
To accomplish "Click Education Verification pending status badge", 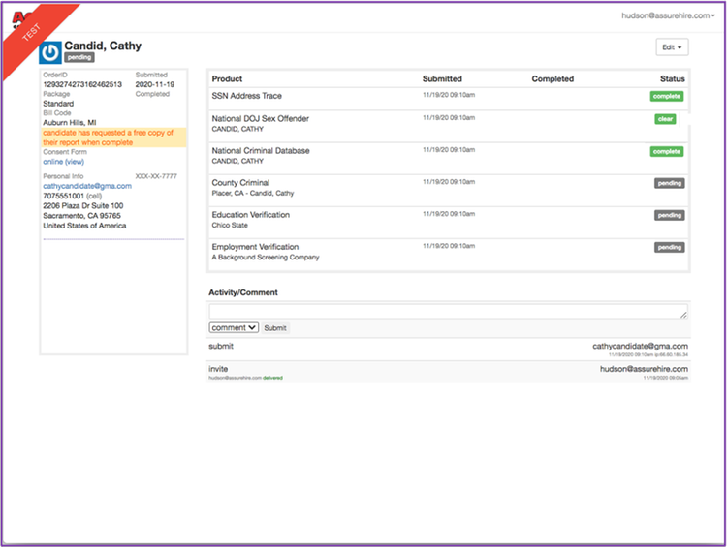I will tap(670, 215).
